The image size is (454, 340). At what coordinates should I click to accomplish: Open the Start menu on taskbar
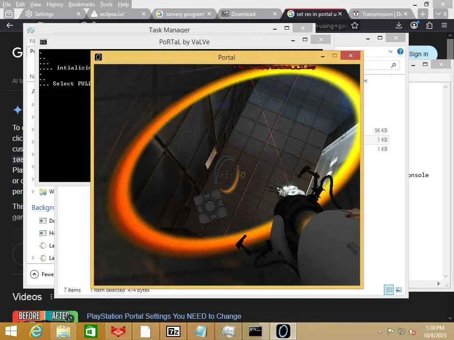[x=11, y=331]
